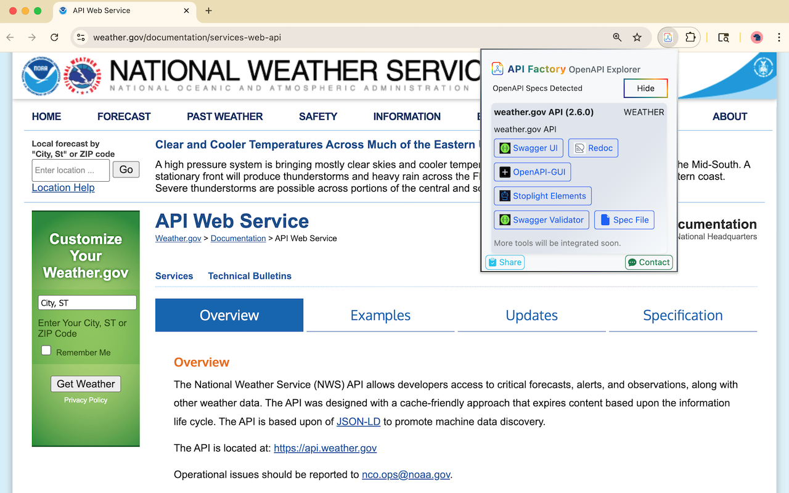Open the ABOUT menu
Viewport: 789px width, 493px height.
(730, 116)
